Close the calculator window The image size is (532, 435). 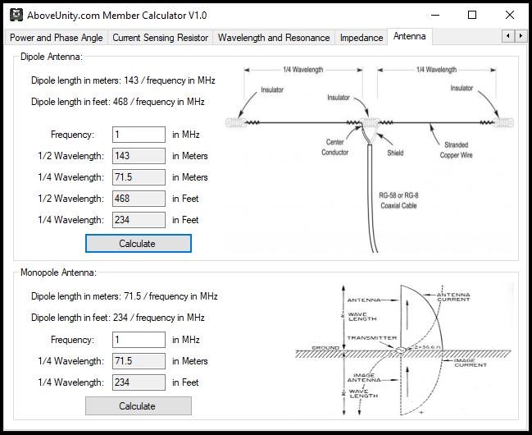[x=510, y=15]
